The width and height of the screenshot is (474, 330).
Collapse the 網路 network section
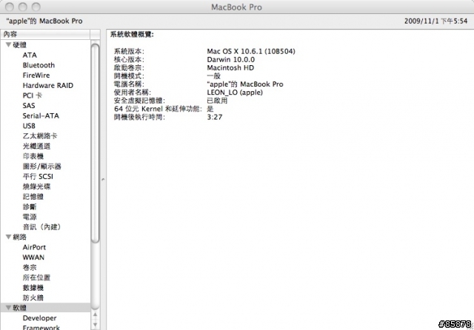point(8,237)
